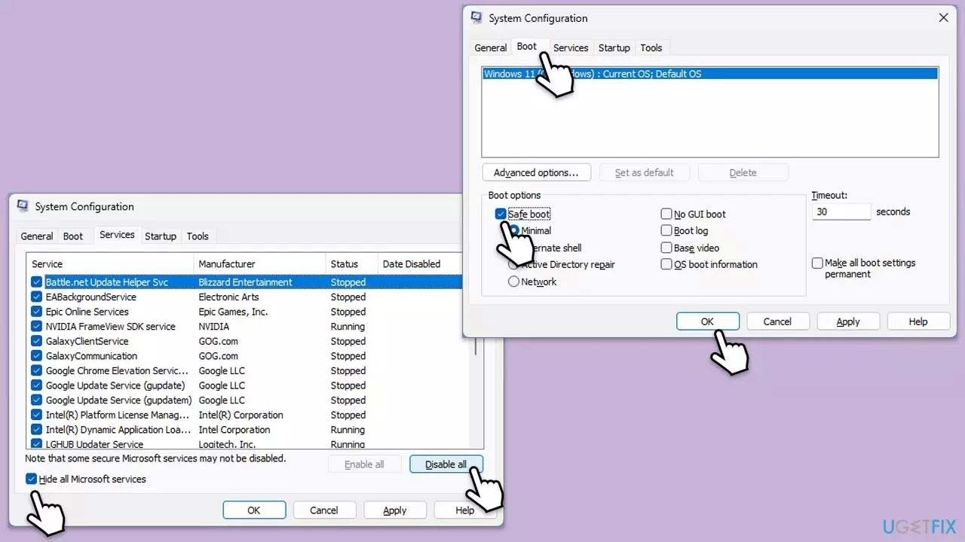
Task: Uncheck the EABackgroundService checkbox
Action: [36, 297]
